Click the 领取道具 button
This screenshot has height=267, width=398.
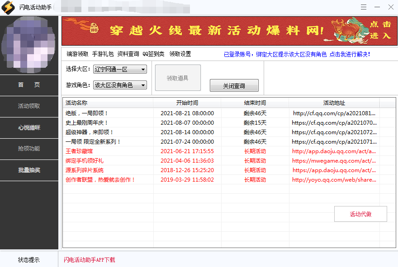178,78
